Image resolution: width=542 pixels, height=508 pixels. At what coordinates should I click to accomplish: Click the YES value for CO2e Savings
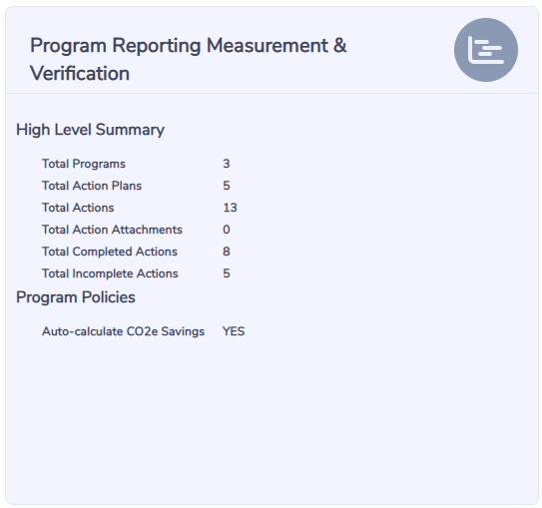[x=234, y=331]
